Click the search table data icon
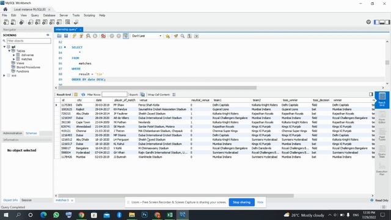Viewport: 391px width, 220px height. point(68,22)
